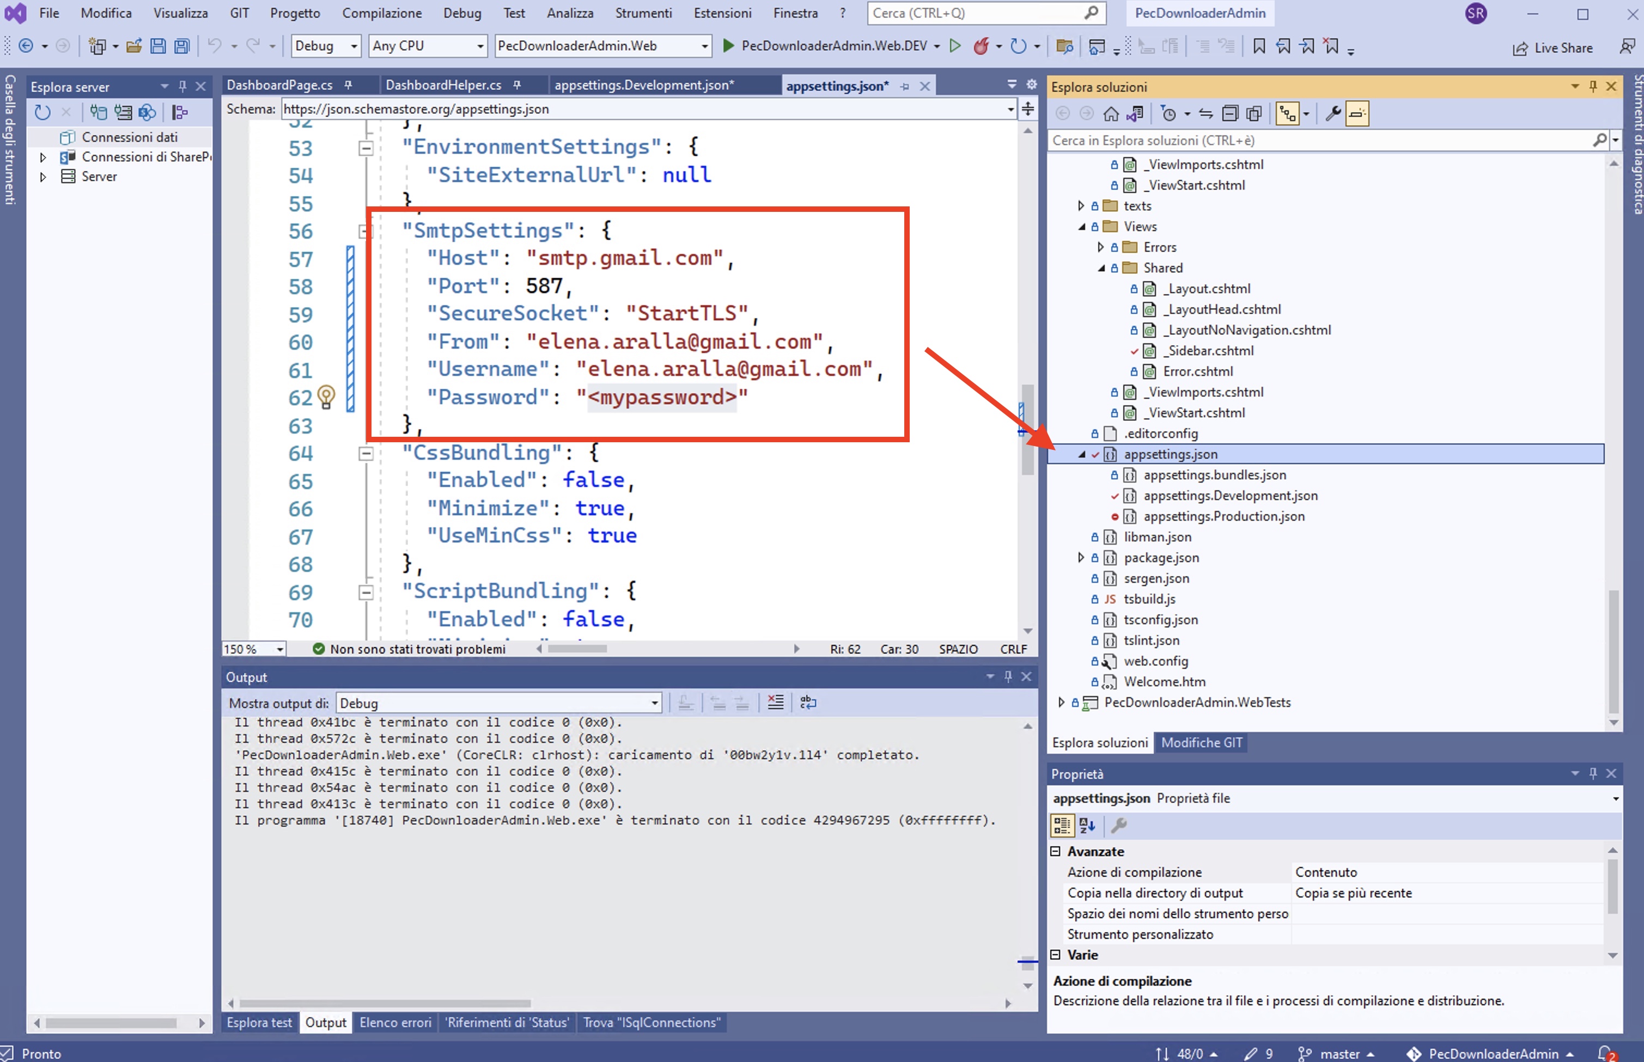Open Properties wrench in Esplora soluzioni toolbar
The image size is (1644, 1062).
click(1333, 114)
